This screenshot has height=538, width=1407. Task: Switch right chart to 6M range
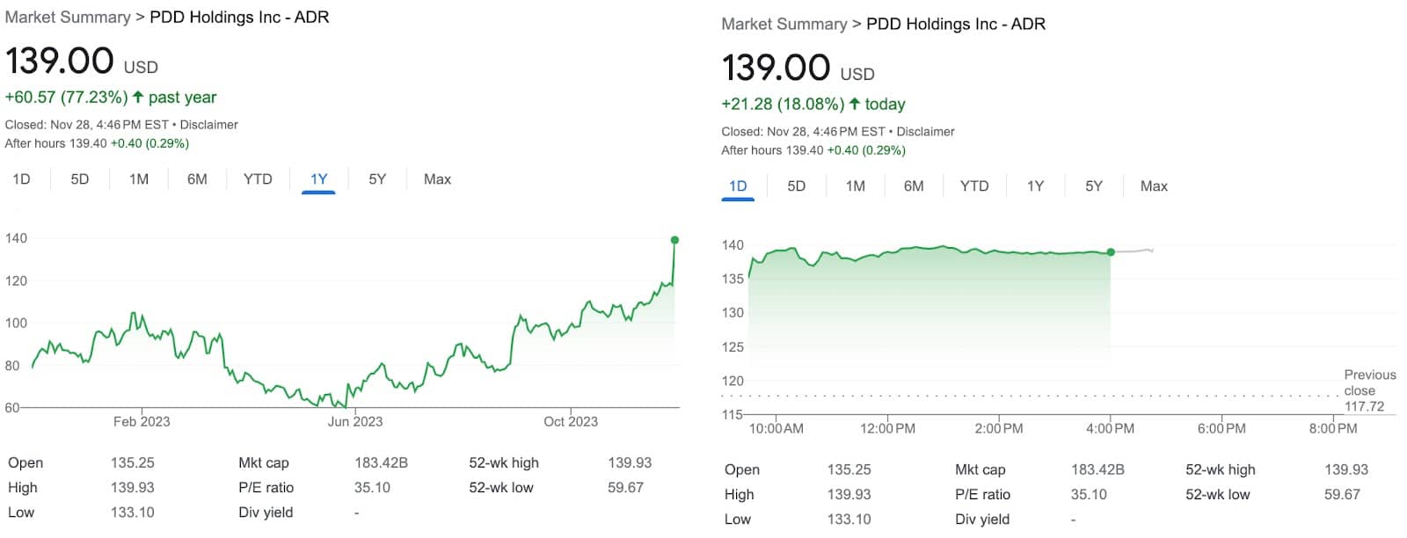click(914, 186)
